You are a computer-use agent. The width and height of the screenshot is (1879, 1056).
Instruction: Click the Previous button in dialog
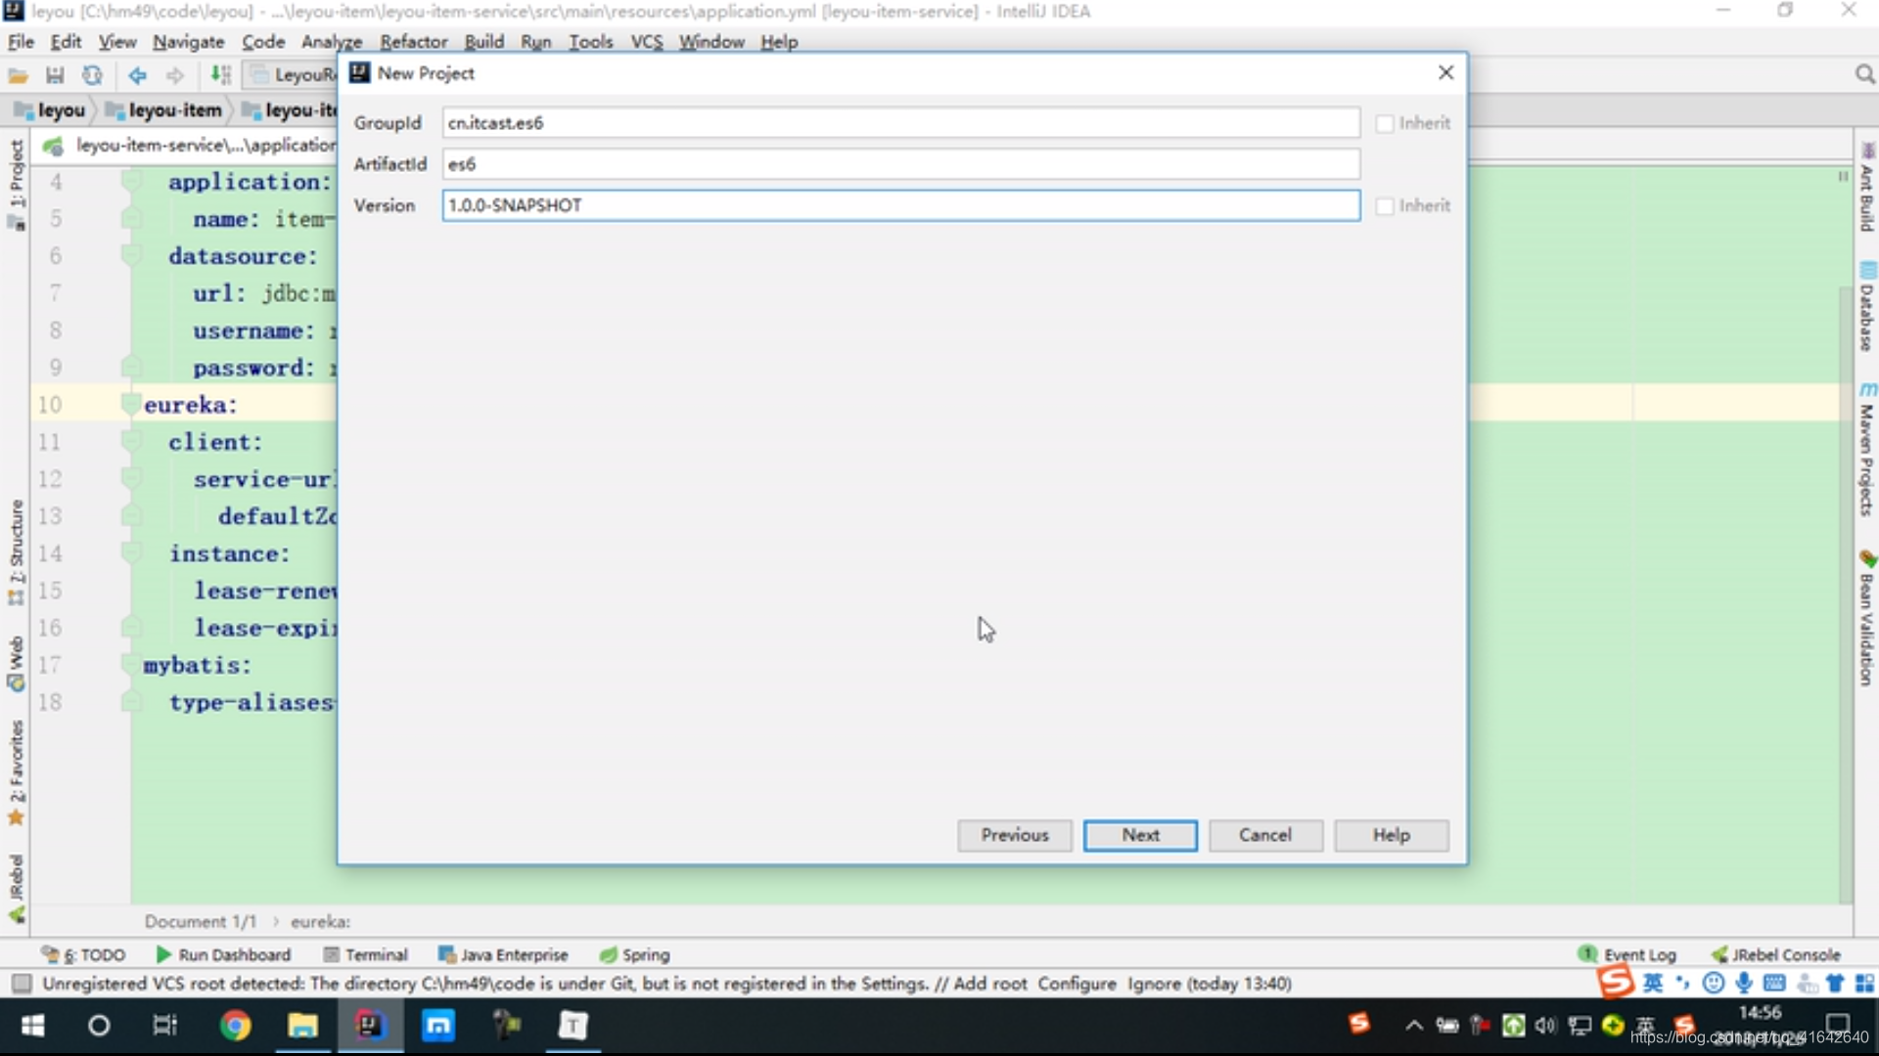tap(1014, 834)
